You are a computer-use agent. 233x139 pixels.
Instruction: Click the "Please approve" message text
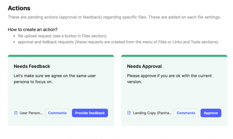coord(169,79)
